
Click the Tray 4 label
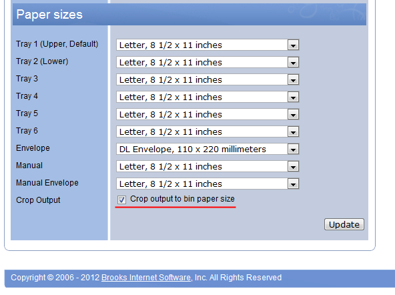[27, 96]
